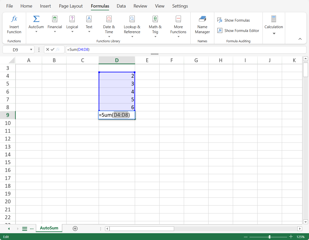Switch to the Data tab
This screenshot has height=240, width=309.
point(121,6)
